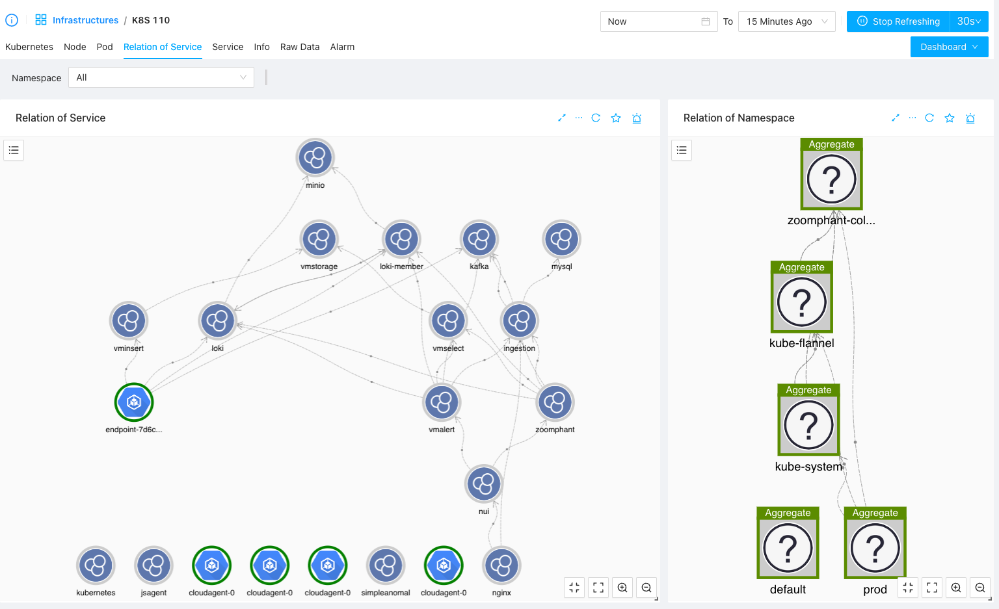Click the refresh icon in Relation of Service panel
The height and width of the screenshot is (609, 999).
(x=595, y=118)
